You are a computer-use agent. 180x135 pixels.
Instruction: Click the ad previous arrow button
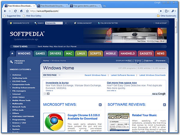tap(45, 94)
